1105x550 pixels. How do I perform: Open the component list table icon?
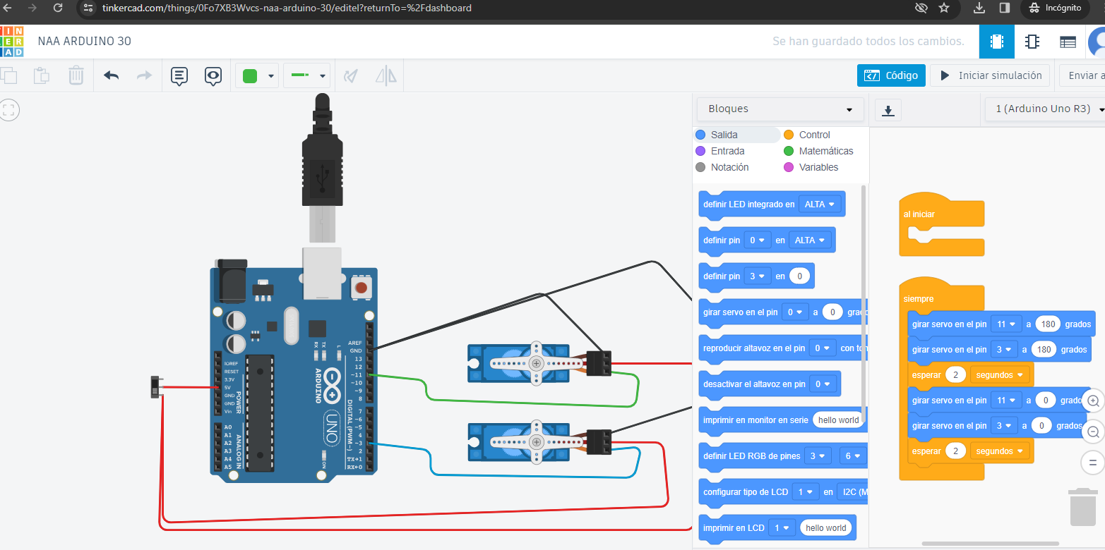click(1068, 42)
